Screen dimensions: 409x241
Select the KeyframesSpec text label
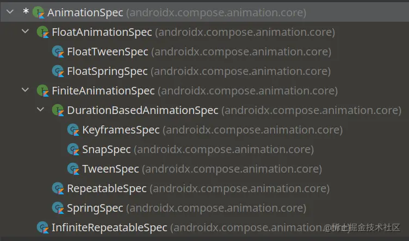pos(121,130)
